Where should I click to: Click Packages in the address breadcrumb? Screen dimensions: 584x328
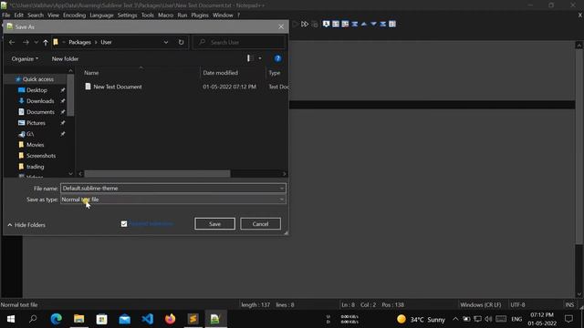click(x=79, y=42)
